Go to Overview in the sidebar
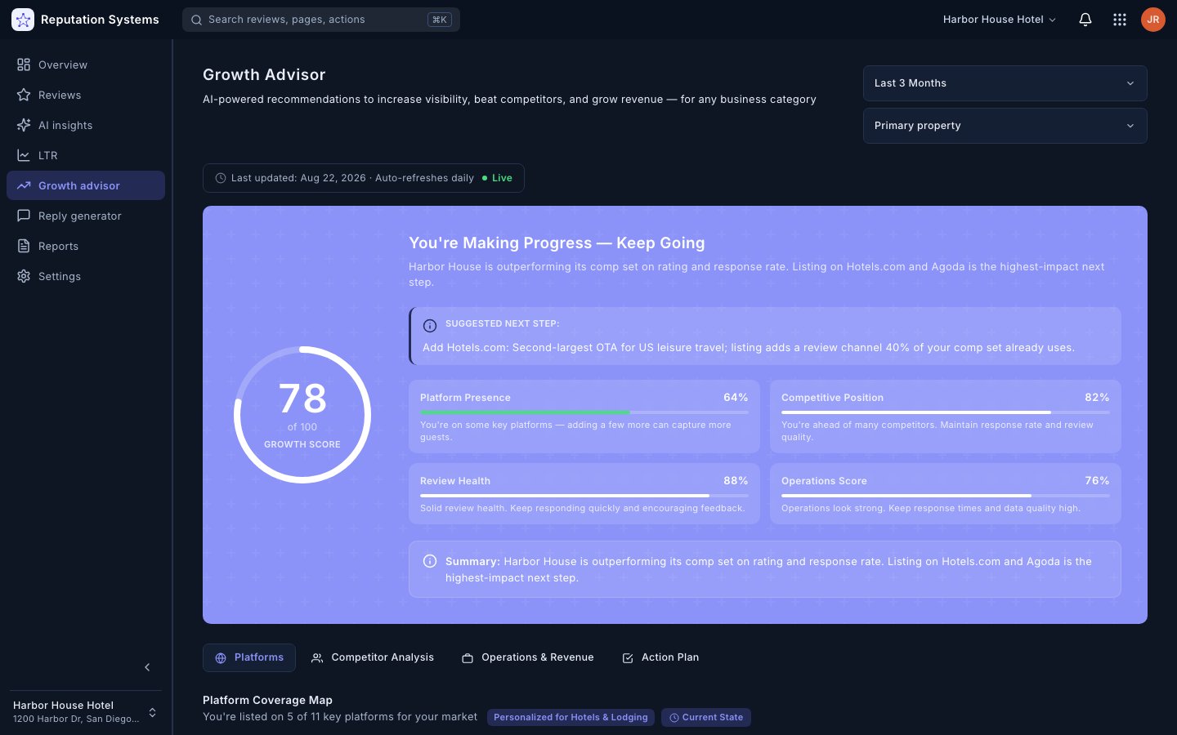This screenshot has width=1177, height=735. click(86, 65)
